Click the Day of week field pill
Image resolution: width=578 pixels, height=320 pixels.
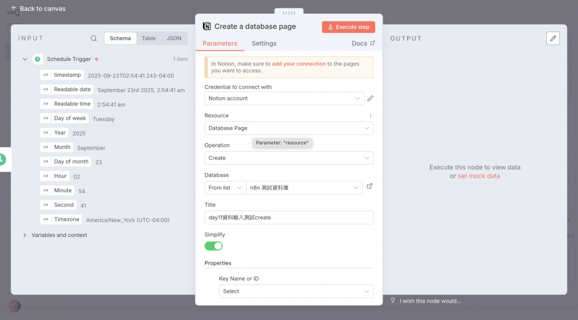[64, 118]
